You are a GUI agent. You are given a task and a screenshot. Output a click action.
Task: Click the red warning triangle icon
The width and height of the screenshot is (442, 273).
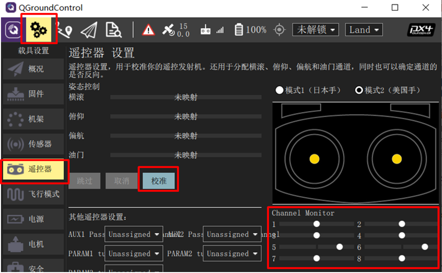[x=149, y=30]
